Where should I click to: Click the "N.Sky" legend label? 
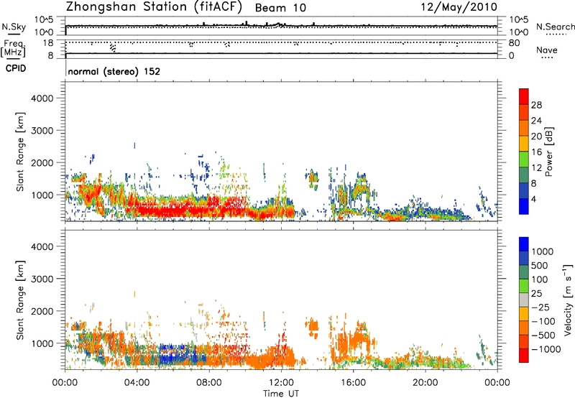pos(14,27)
